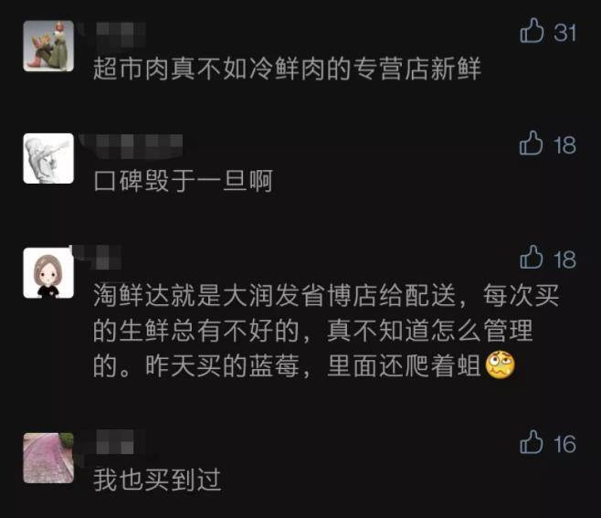The image size is (601, 518).
Task: Tap thumbs-up icon on 口碑毁于一旦啊 comment
Action: click(532, 143)
